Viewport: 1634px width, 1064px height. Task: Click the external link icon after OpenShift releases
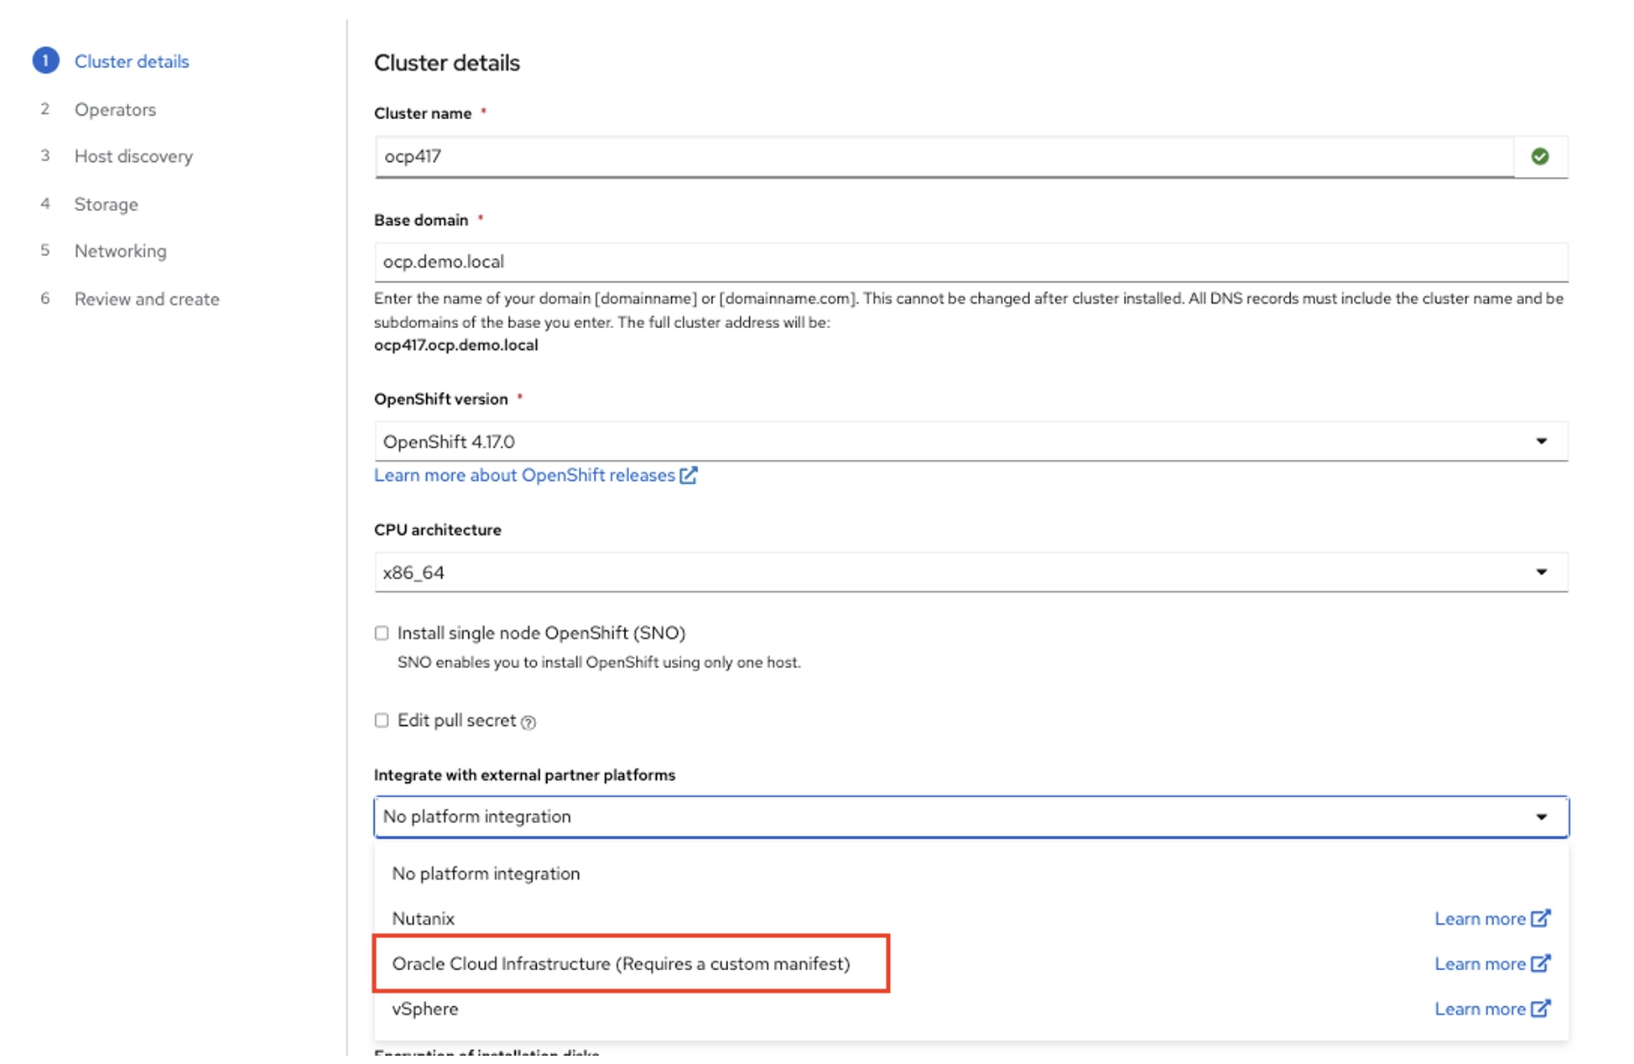click(688, 476)
